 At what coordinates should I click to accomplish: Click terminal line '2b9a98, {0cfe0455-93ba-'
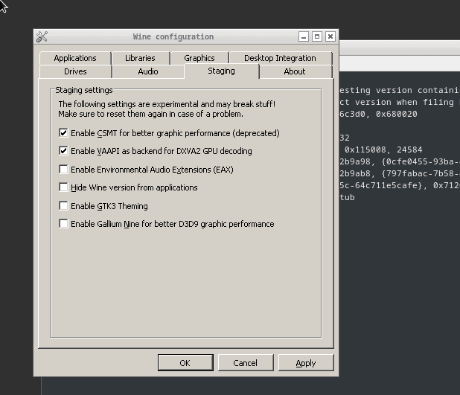399,161
